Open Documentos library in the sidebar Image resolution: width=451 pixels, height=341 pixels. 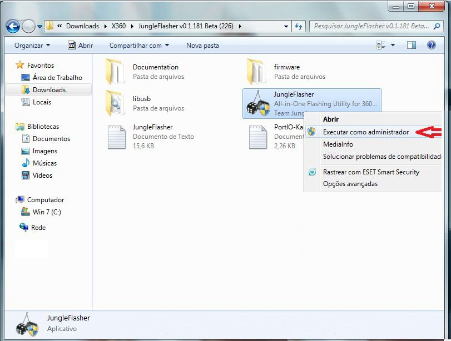point(51,139)
